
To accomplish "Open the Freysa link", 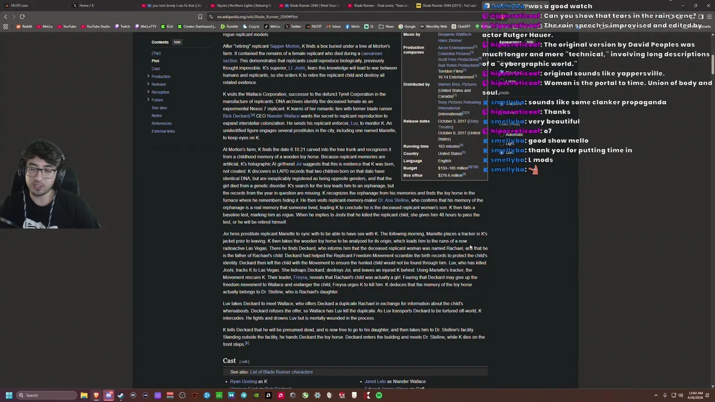I will pos(300,277).
